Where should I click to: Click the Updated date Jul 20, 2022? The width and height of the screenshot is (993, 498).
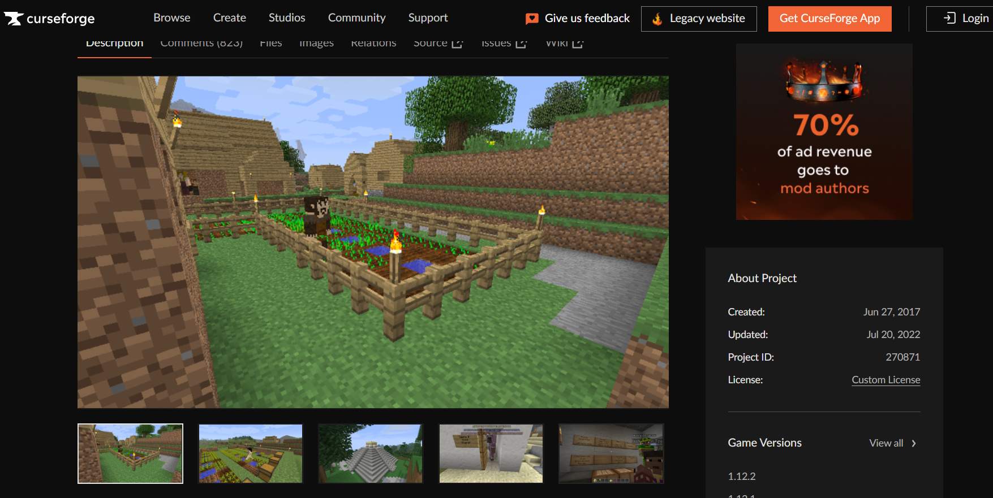point(893,335)
